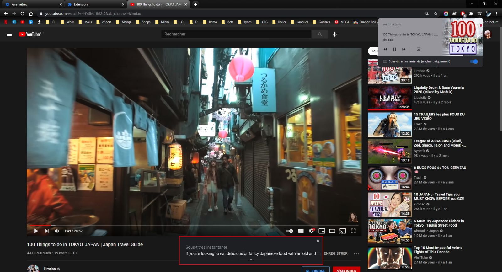Open the YouTube hamburger guide menu

point(9,34)
